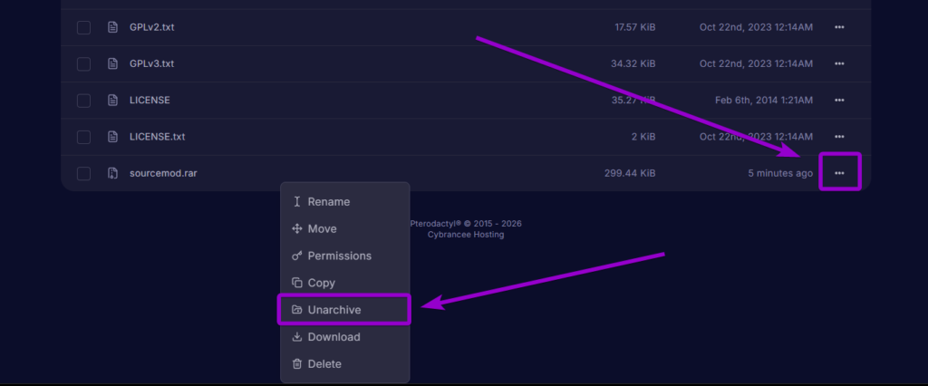This screenshot has height=386, width=928.
Task: Click the Download arrow icon in menu
Action: tap(297, 337)
